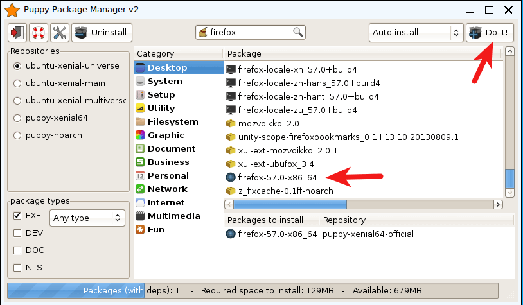Select the mozvoikko_2.0.1 package
This screenshot has width=523, height=305.
[x=272, y=123]
